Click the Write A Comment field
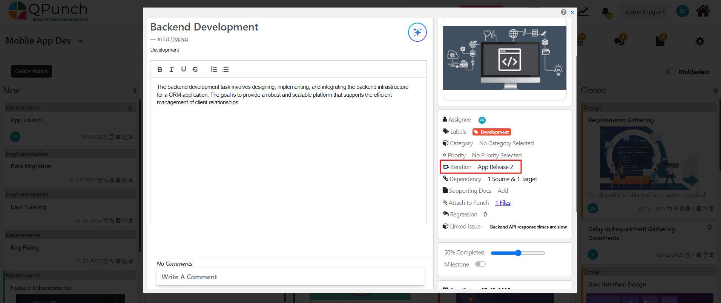Screen dimensions: 721x303 click(290, 277)
